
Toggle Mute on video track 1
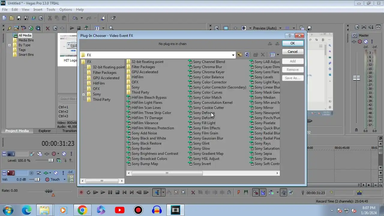point(64,154)
